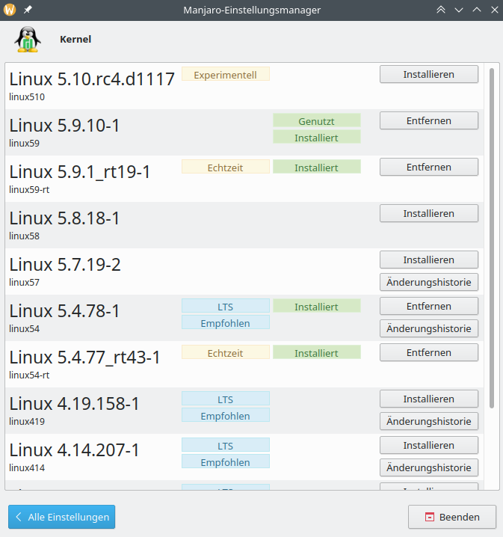
Task: Click Echtzeit label for Linux 5.4.77_rt43-1
Action: (226, 352)
